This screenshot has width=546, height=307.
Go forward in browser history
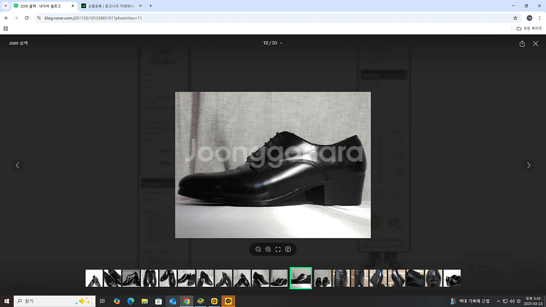pos(16,18)
